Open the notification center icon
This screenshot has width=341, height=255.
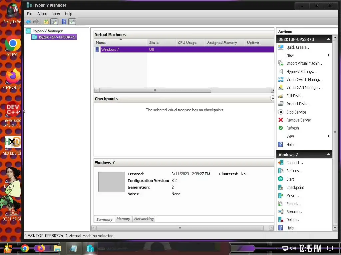330,248
